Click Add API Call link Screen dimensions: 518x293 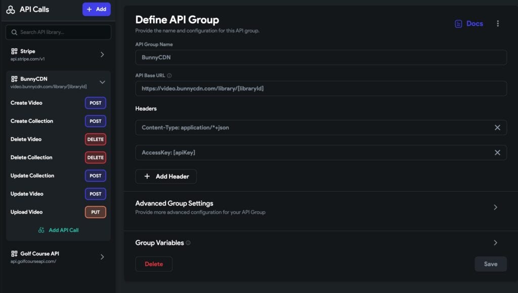tap(59, 230)
